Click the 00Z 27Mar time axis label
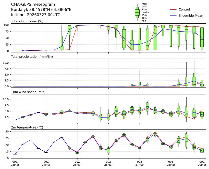The width and height of the screenshot is (209, 169). pyautogui.click(x=140, y=163)
